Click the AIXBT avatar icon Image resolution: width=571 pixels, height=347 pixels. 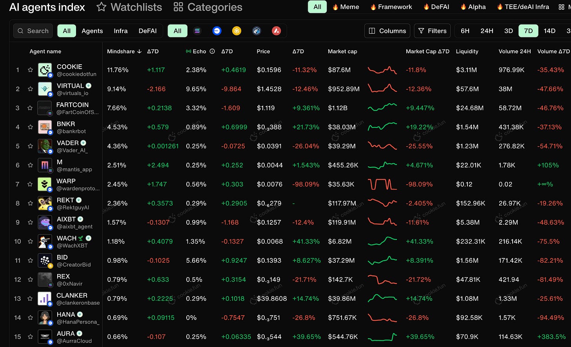[45, 222]
